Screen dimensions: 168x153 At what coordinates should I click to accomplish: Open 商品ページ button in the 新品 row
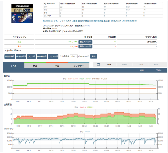click(85, 42)
